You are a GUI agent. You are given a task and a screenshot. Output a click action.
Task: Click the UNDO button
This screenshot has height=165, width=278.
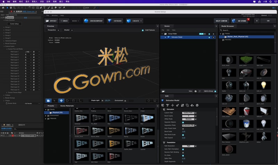click(x=64, y=21)
